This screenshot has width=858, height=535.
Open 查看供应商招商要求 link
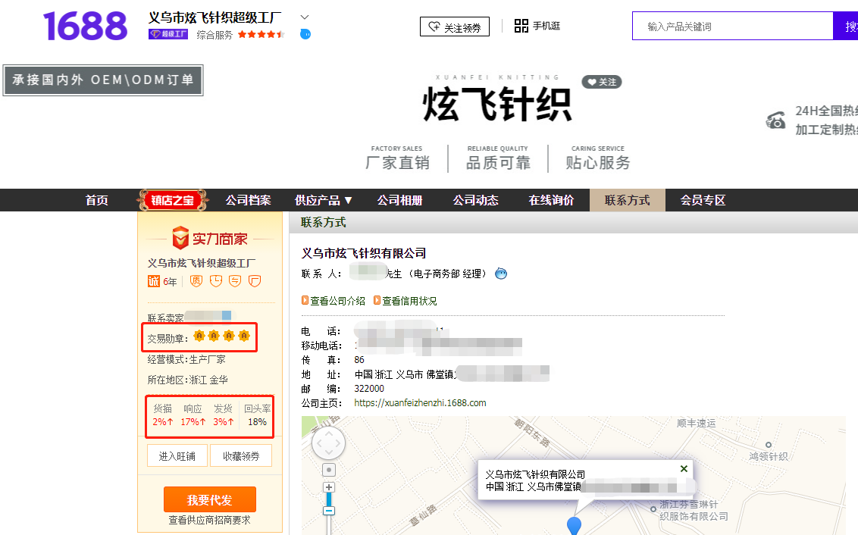(210, 521)
